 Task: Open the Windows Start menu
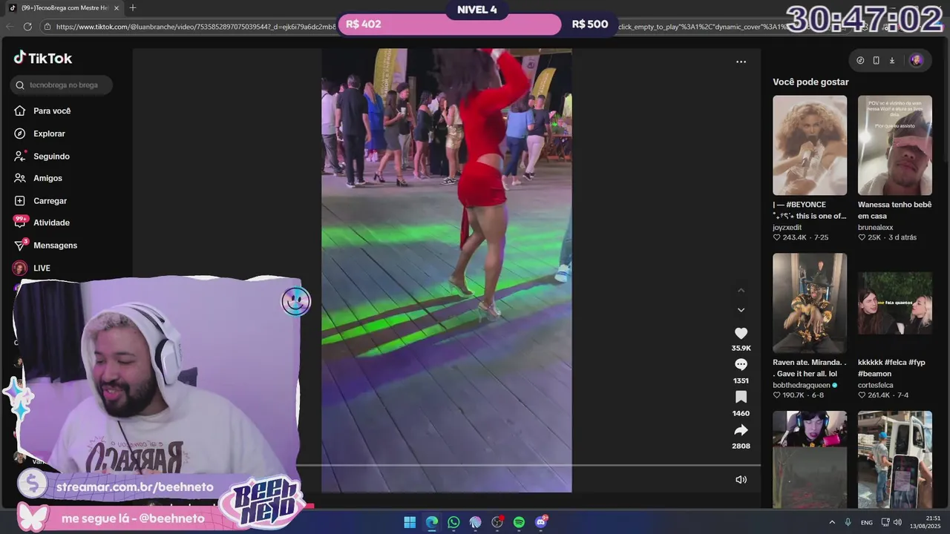coord(410,522)
